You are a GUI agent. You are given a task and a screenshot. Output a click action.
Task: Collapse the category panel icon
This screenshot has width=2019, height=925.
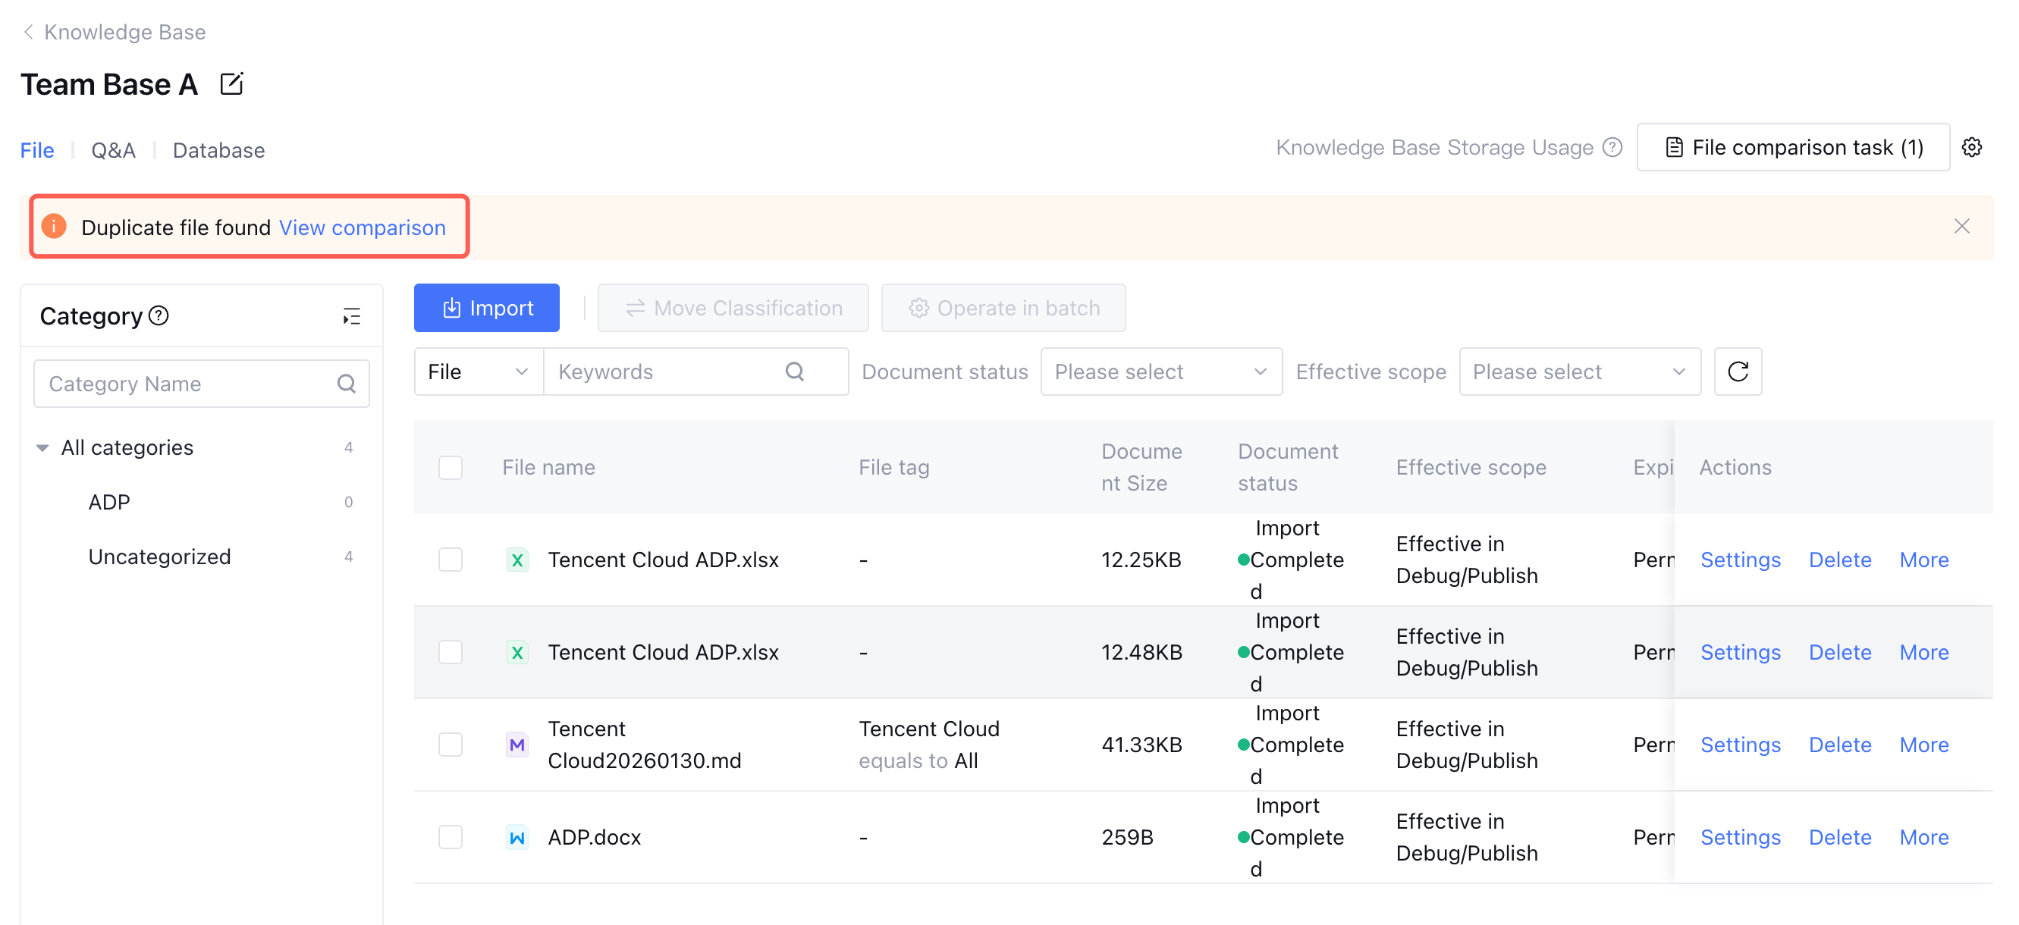pyautogui.click(x=351, y=316)
